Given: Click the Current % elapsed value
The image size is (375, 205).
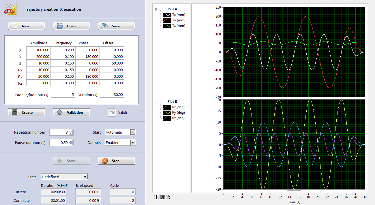Looking at the screenshot, I should click(88, 192).
